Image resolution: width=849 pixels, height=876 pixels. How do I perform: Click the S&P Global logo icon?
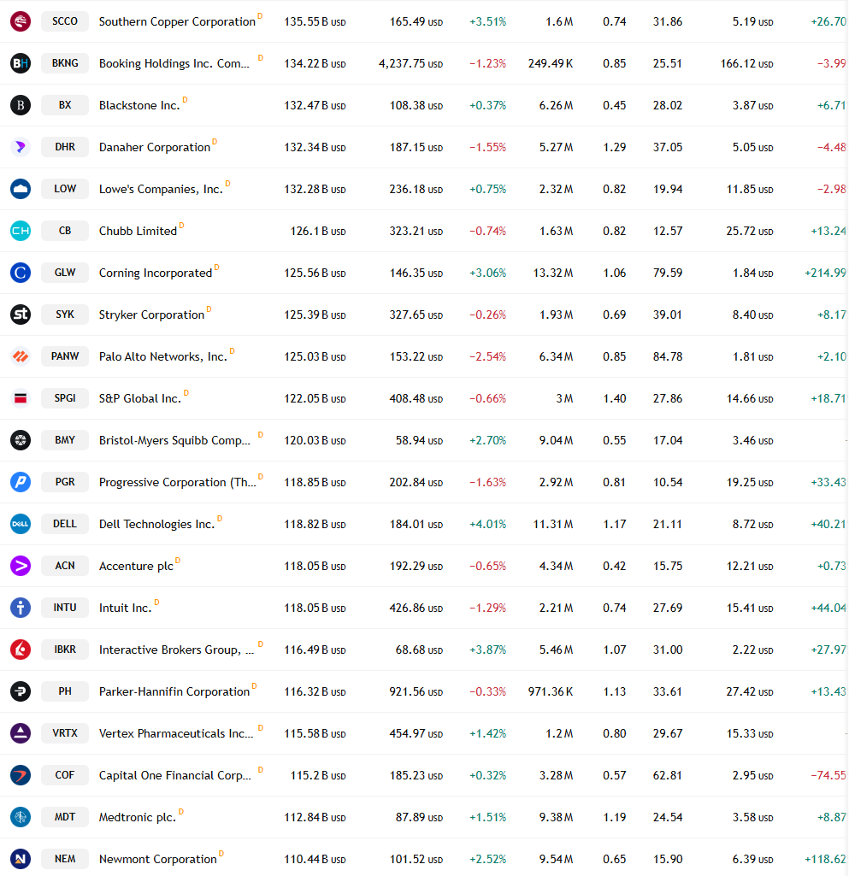tap(21, 398)
